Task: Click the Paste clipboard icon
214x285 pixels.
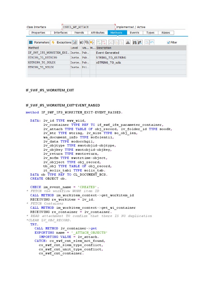Action: [121, 42]
